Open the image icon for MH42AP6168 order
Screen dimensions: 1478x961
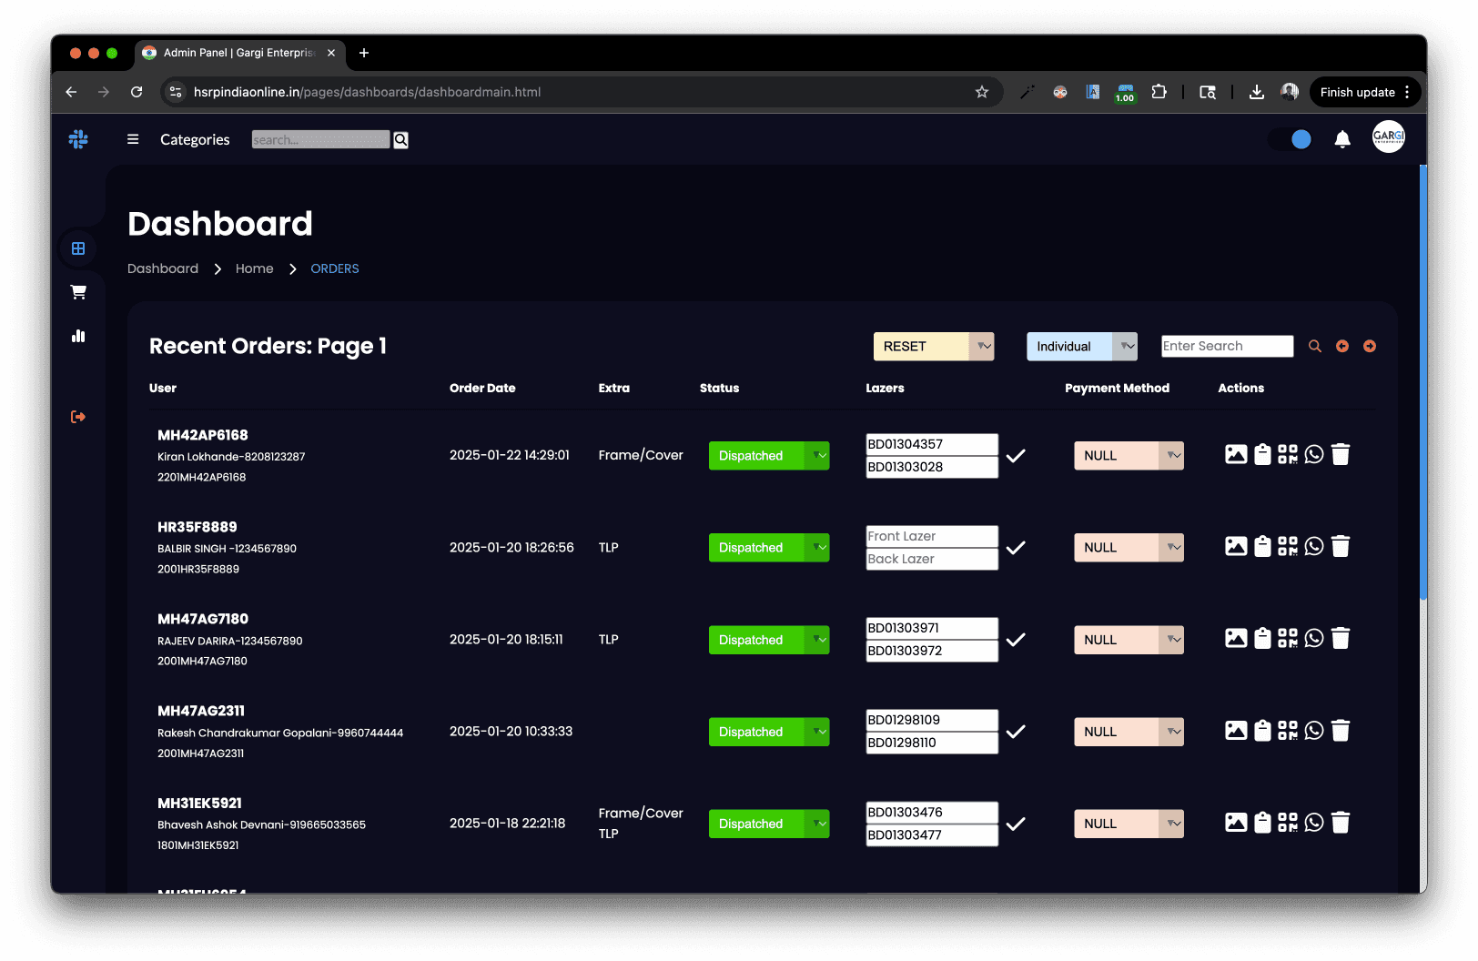pyautogui.click(x=1236, y=454)
